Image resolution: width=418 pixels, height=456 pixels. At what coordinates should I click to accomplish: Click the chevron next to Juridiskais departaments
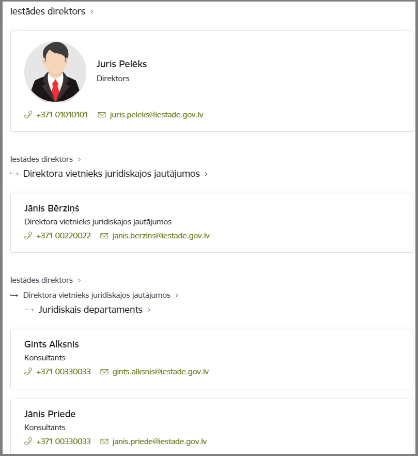point(149,310)
